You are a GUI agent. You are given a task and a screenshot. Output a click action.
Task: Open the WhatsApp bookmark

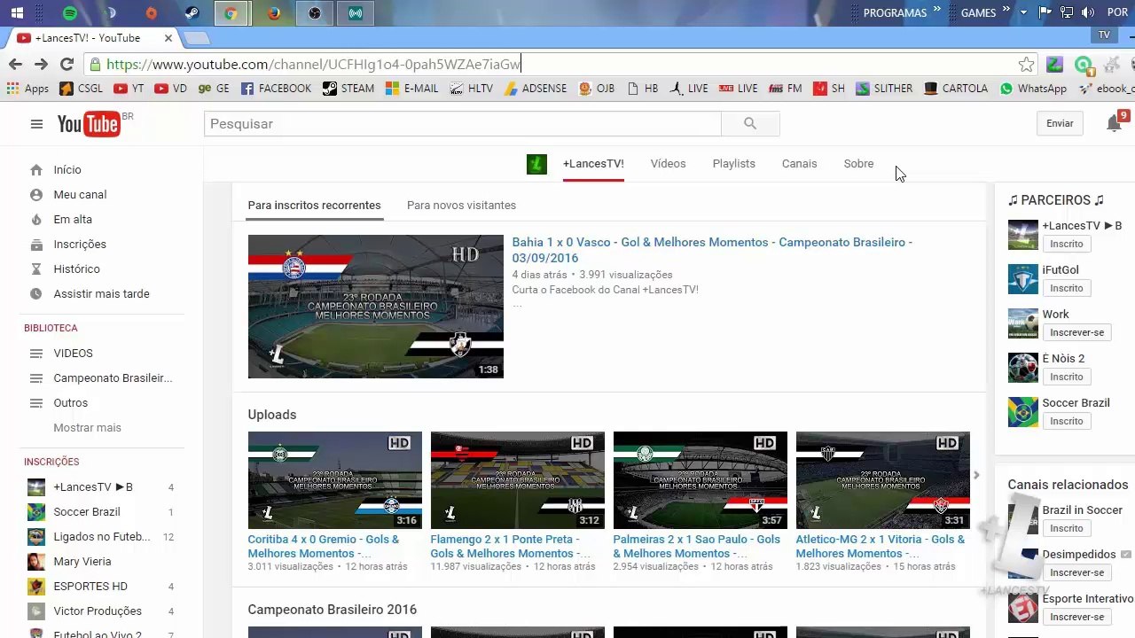click(x=1033, y=89)
